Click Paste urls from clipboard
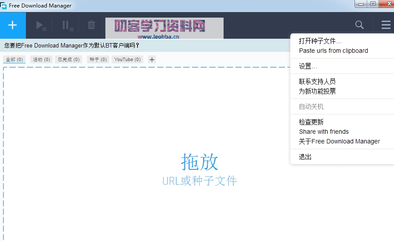Image resolution: width=394 pixels, height=242 pixels. pos(333,51)
